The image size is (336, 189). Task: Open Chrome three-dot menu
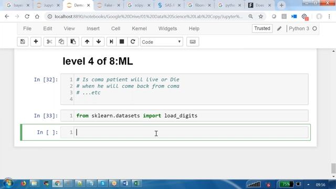point(329,16)
